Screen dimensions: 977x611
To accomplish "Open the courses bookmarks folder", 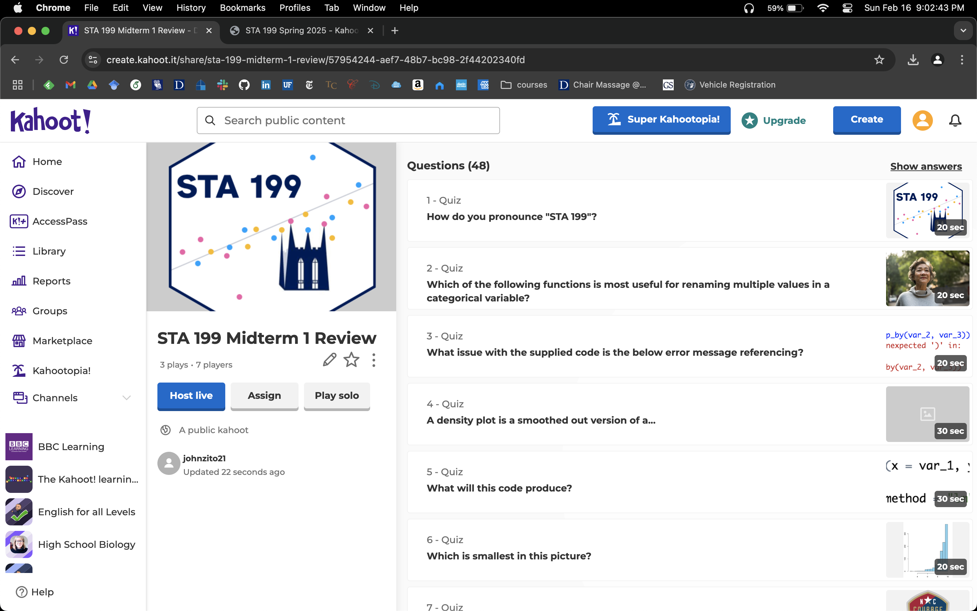I will click(524, 85).
